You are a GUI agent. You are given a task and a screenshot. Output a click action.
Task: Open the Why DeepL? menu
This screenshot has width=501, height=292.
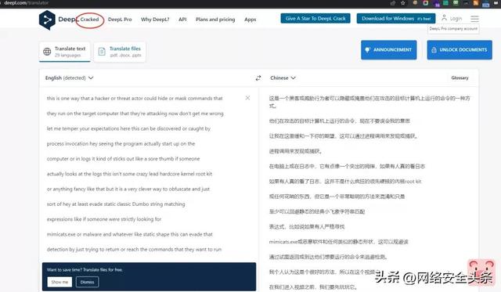(155, 20)
